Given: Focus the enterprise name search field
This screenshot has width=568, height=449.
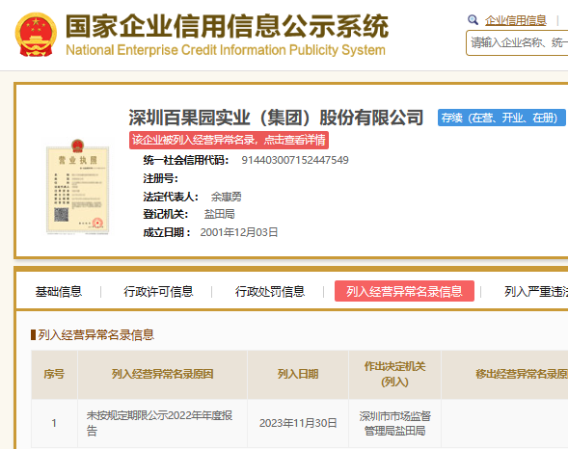Looking at the screenshot, I should point(517,43).
